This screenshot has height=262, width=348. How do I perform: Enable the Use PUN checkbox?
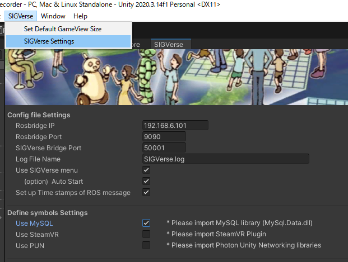coord(146,245)
